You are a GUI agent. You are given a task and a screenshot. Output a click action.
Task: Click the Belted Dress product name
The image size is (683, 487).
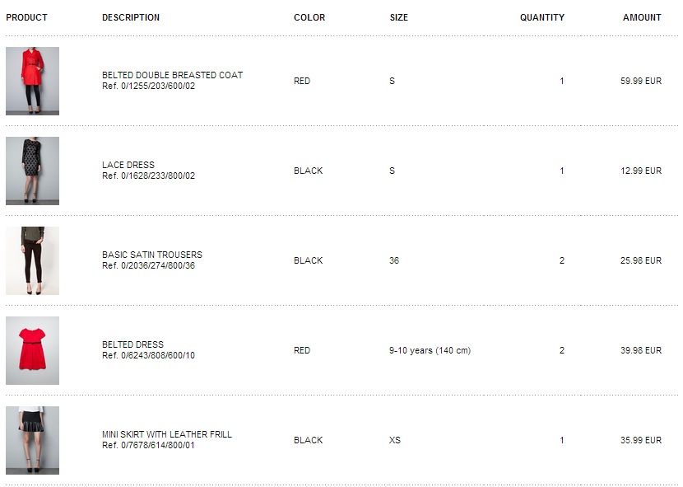(132, 344)
